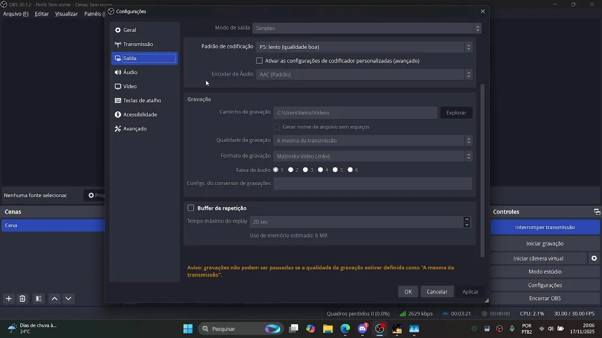Image resolution: width=602 pixels, height=338 pixels.
Task: Open the Arquivo menu
Action: pyautogui.click(x=16, y=14)
